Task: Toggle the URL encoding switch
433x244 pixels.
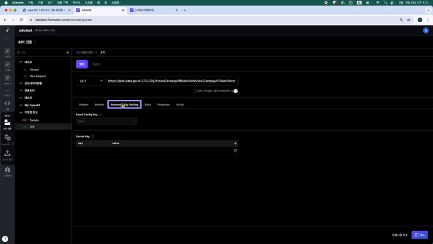Action: 235,91
